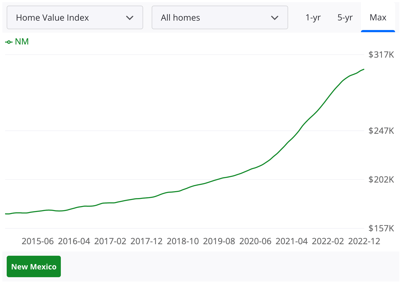Switch to the 5-yr tab

pos(345,17)
